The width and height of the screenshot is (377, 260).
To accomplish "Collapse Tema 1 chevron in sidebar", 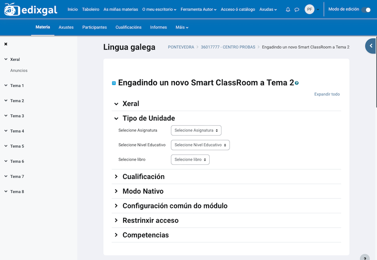I will point(6,85).
